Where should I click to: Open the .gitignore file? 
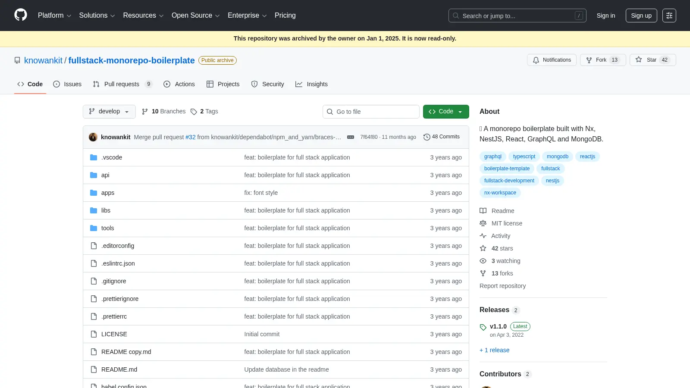click(x=114, y=281)
